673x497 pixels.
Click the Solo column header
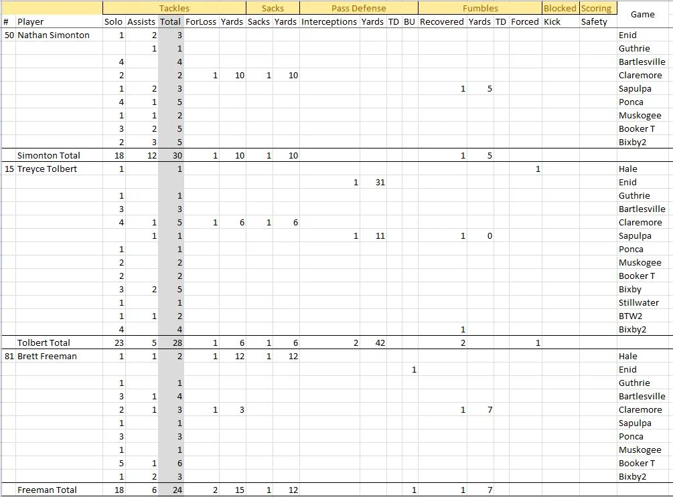[113, 21]
